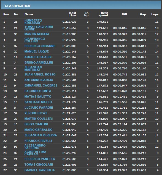
Task: Select Augusto Scalbi's name
Action: click(x=38, y=57)
